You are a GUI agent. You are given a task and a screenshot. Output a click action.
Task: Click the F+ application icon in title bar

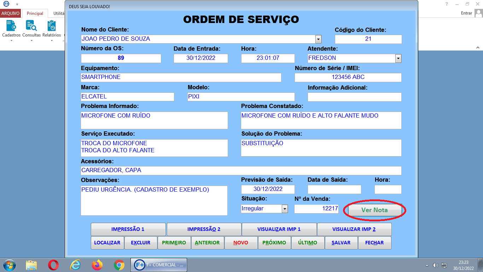[x=6, y=4]
